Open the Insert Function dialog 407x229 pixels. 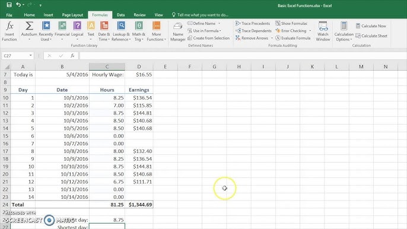click(x=9, y=31)
